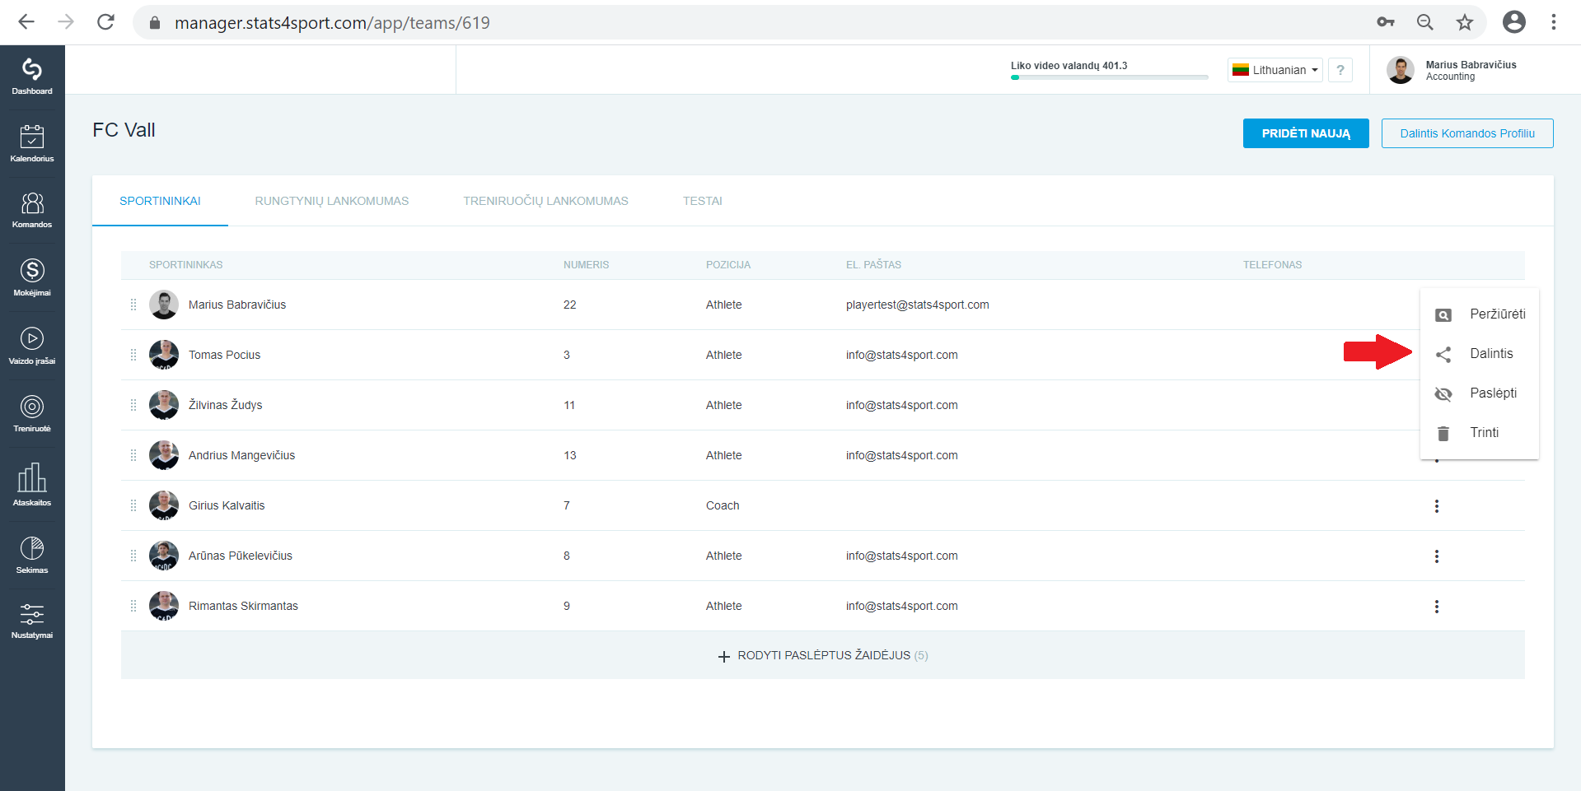Open Mokėjimai payments icon
1581x791 pixels.
pos(32,277)
